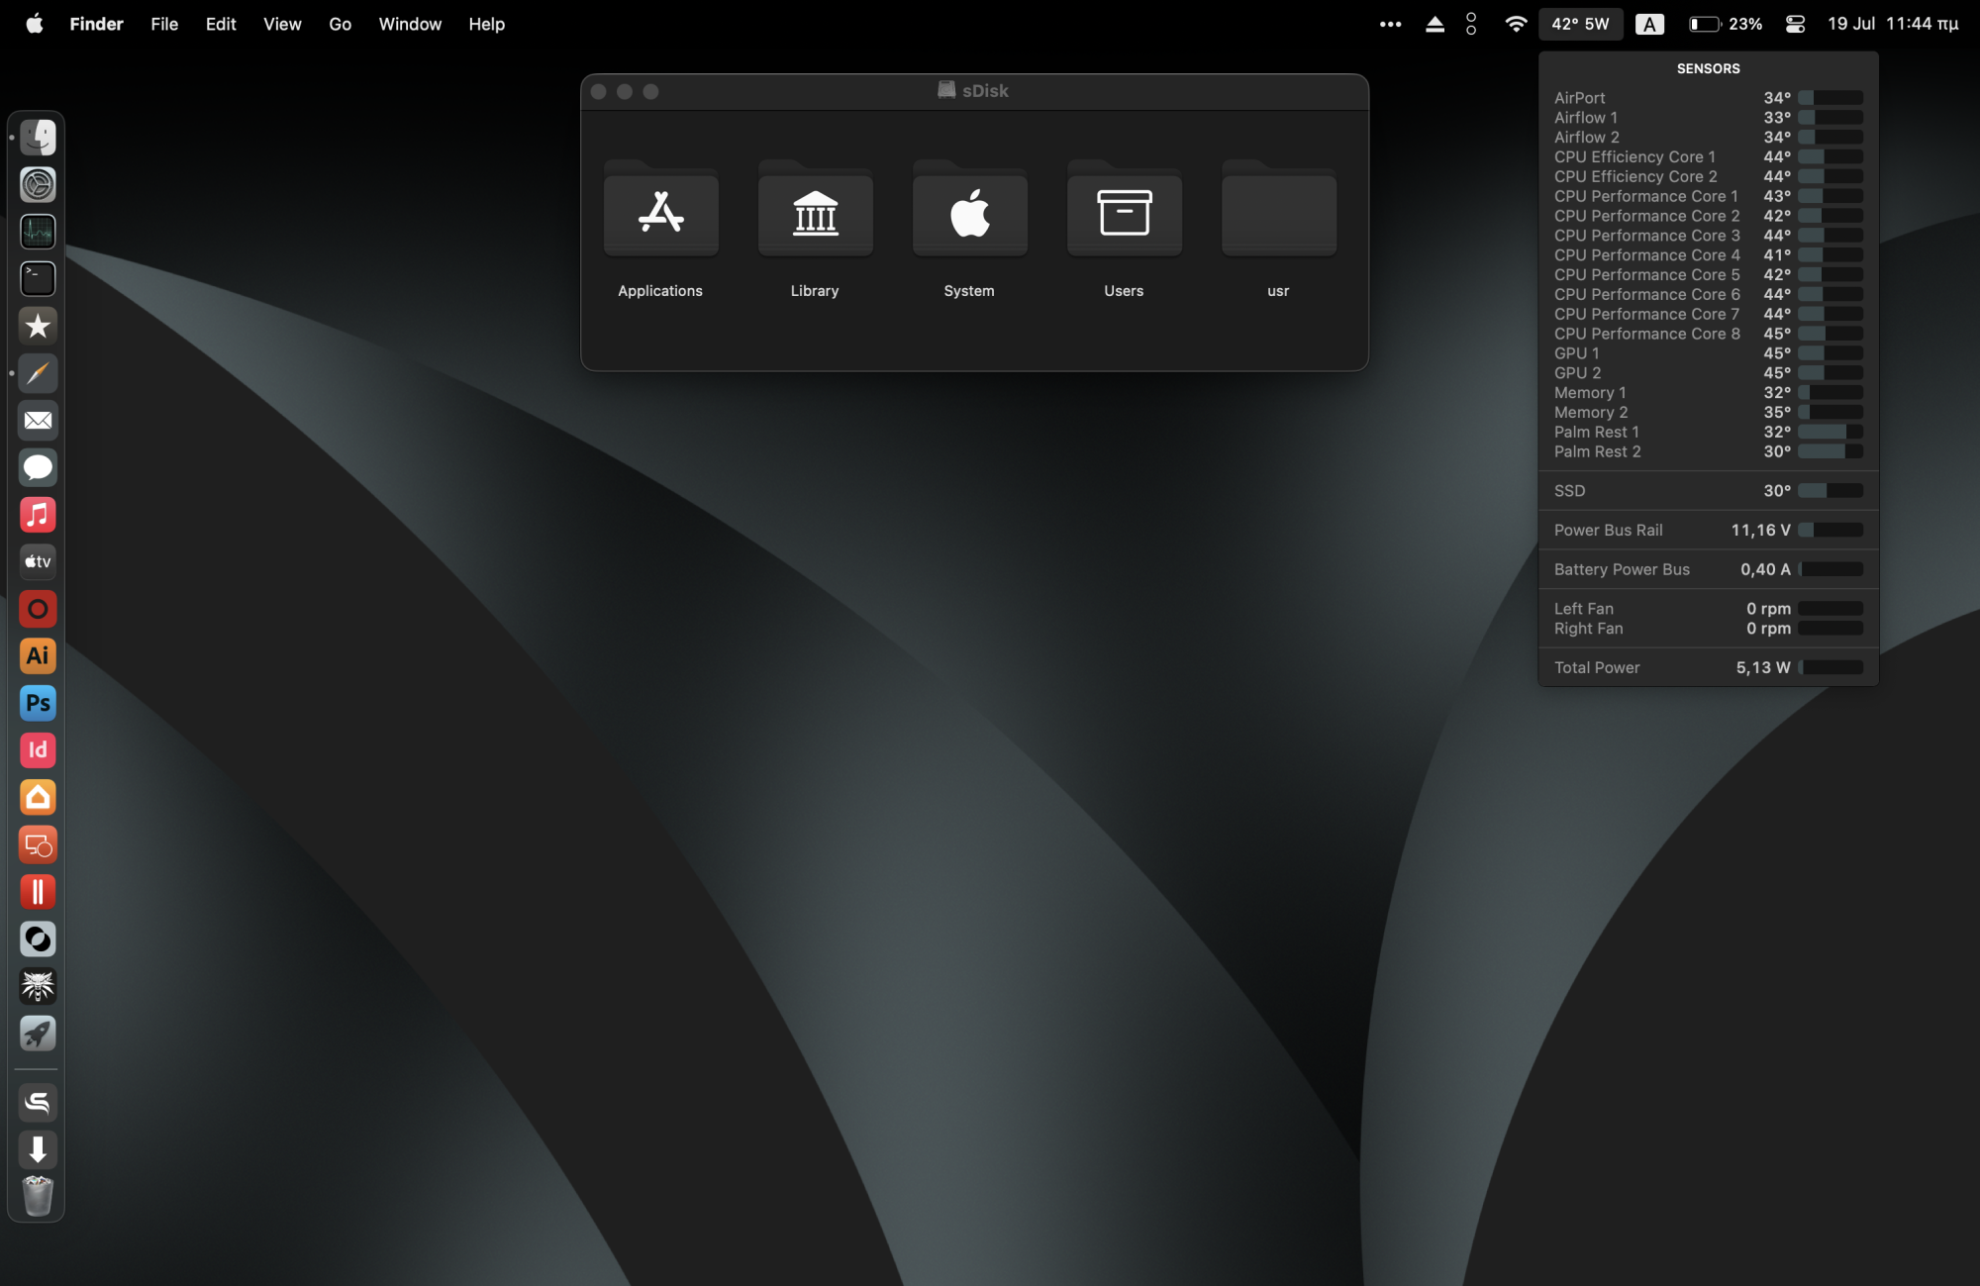The height and width of the screenshot is (1286, 1980).
Task: Click the SENSORS panel header
Action: [1708, 68]
